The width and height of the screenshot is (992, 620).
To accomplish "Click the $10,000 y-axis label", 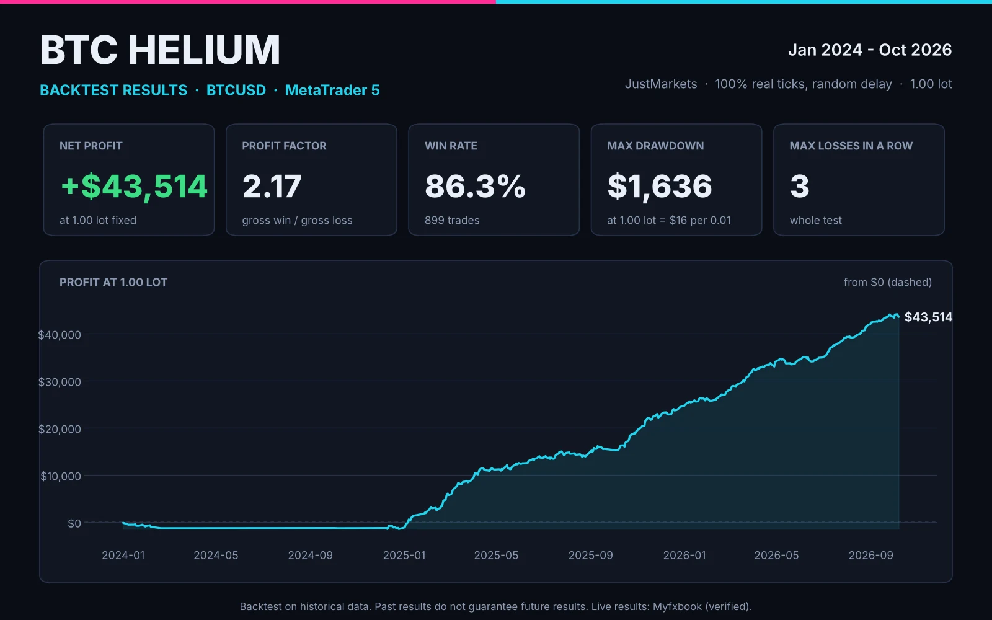I will (x=61, y=476).
